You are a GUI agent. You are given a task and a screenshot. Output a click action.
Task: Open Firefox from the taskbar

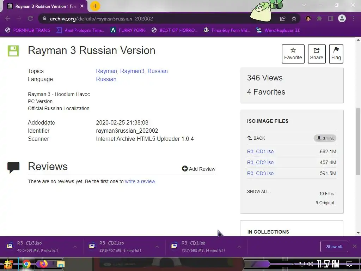43,264
